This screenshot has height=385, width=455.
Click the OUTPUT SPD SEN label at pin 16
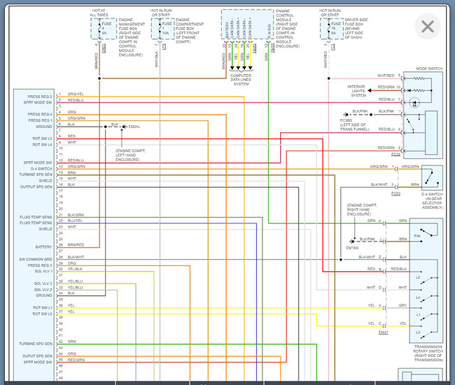[36, 187]
